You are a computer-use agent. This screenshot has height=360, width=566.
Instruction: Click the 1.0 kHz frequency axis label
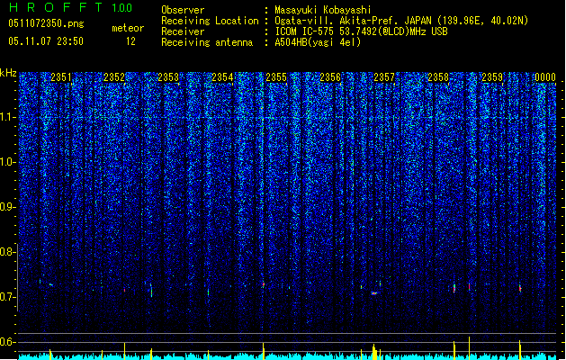click(x=7, y=162)
